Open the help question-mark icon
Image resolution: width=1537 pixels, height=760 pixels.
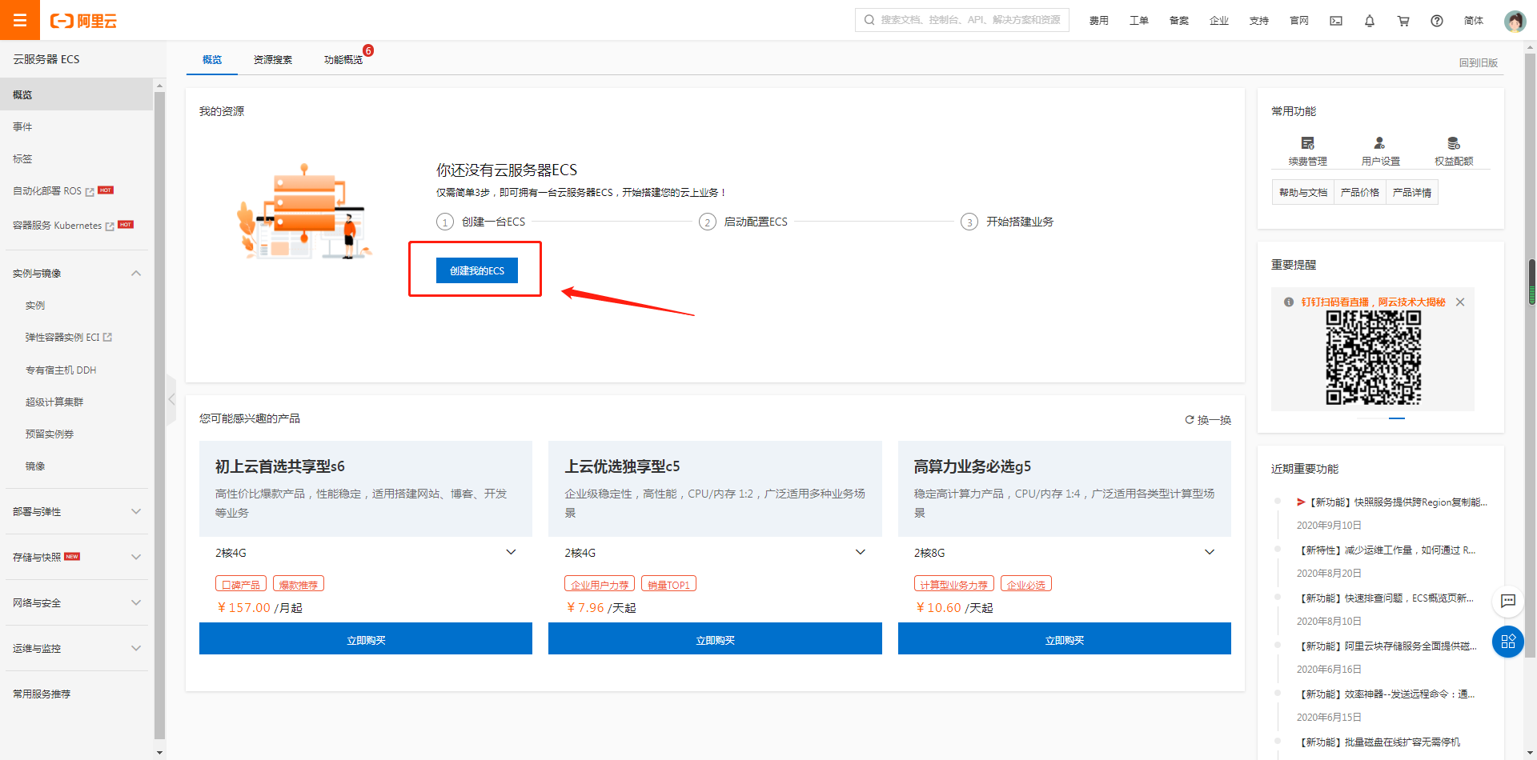click(x=1437, y=21)
